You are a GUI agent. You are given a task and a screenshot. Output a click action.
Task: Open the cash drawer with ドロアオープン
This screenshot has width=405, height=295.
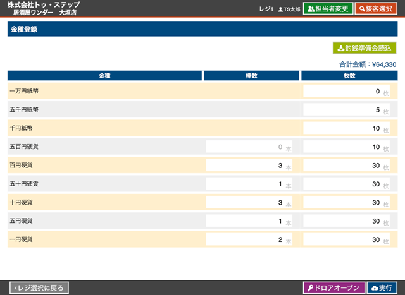(334, 288)
